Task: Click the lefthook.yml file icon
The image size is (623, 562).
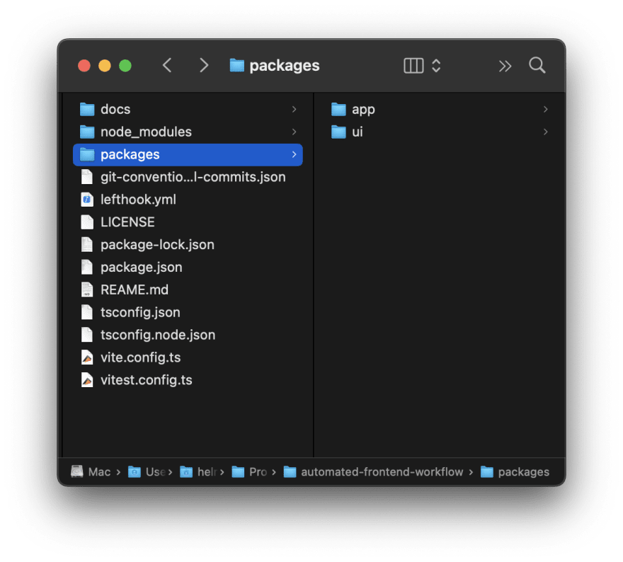Action: [x=87, y=200]
